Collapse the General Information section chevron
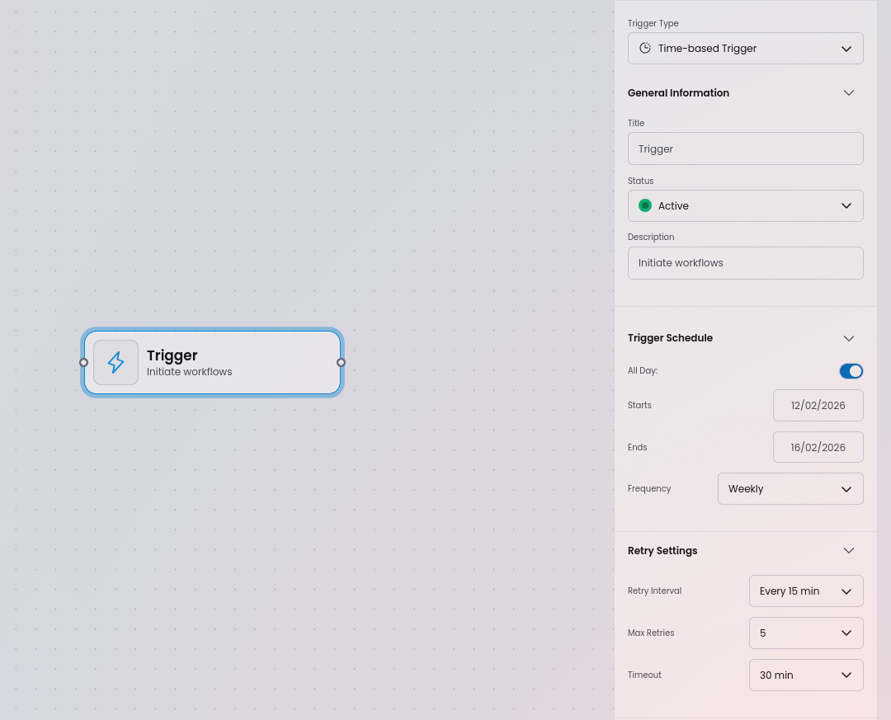 click(848, 92)
